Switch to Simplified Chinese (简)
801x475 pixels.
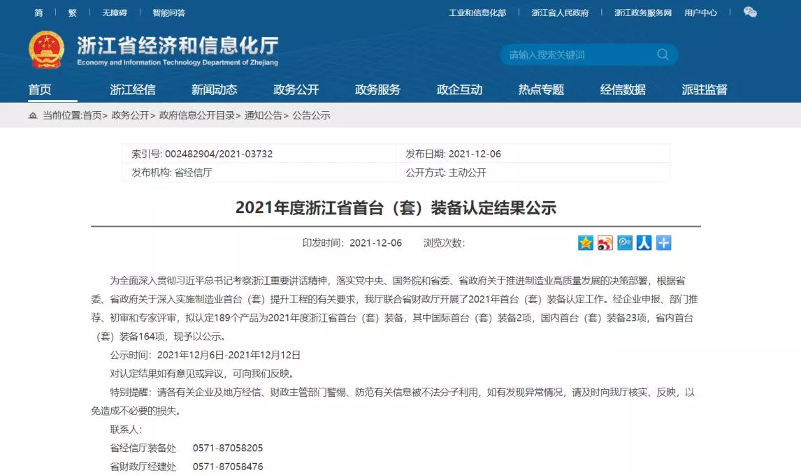pyautogui.click(x=38, y=13)
